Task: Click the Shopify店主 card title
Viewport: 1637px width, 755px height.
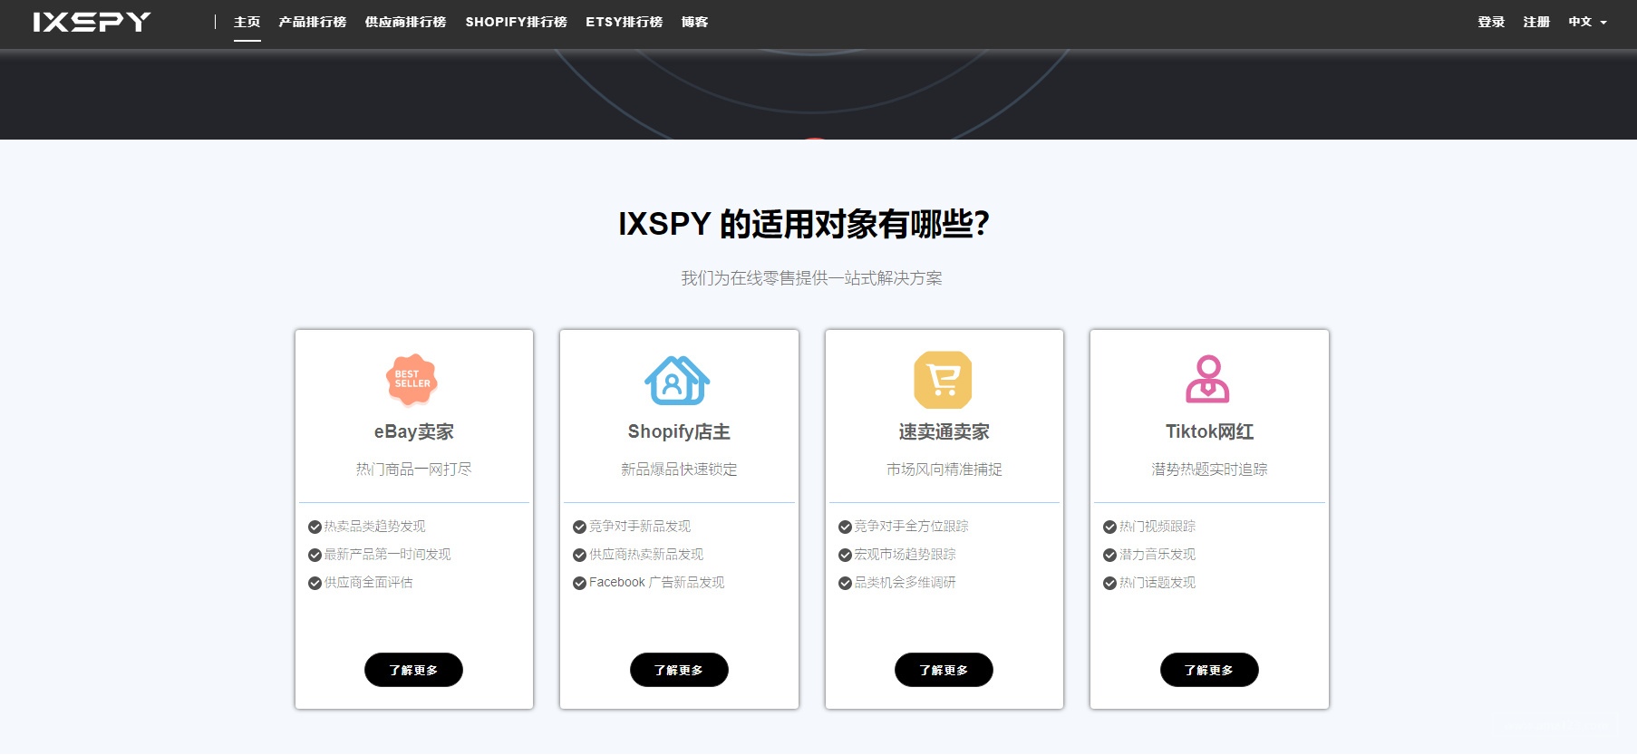Action: pyautogui.click(x=679, y=432)
